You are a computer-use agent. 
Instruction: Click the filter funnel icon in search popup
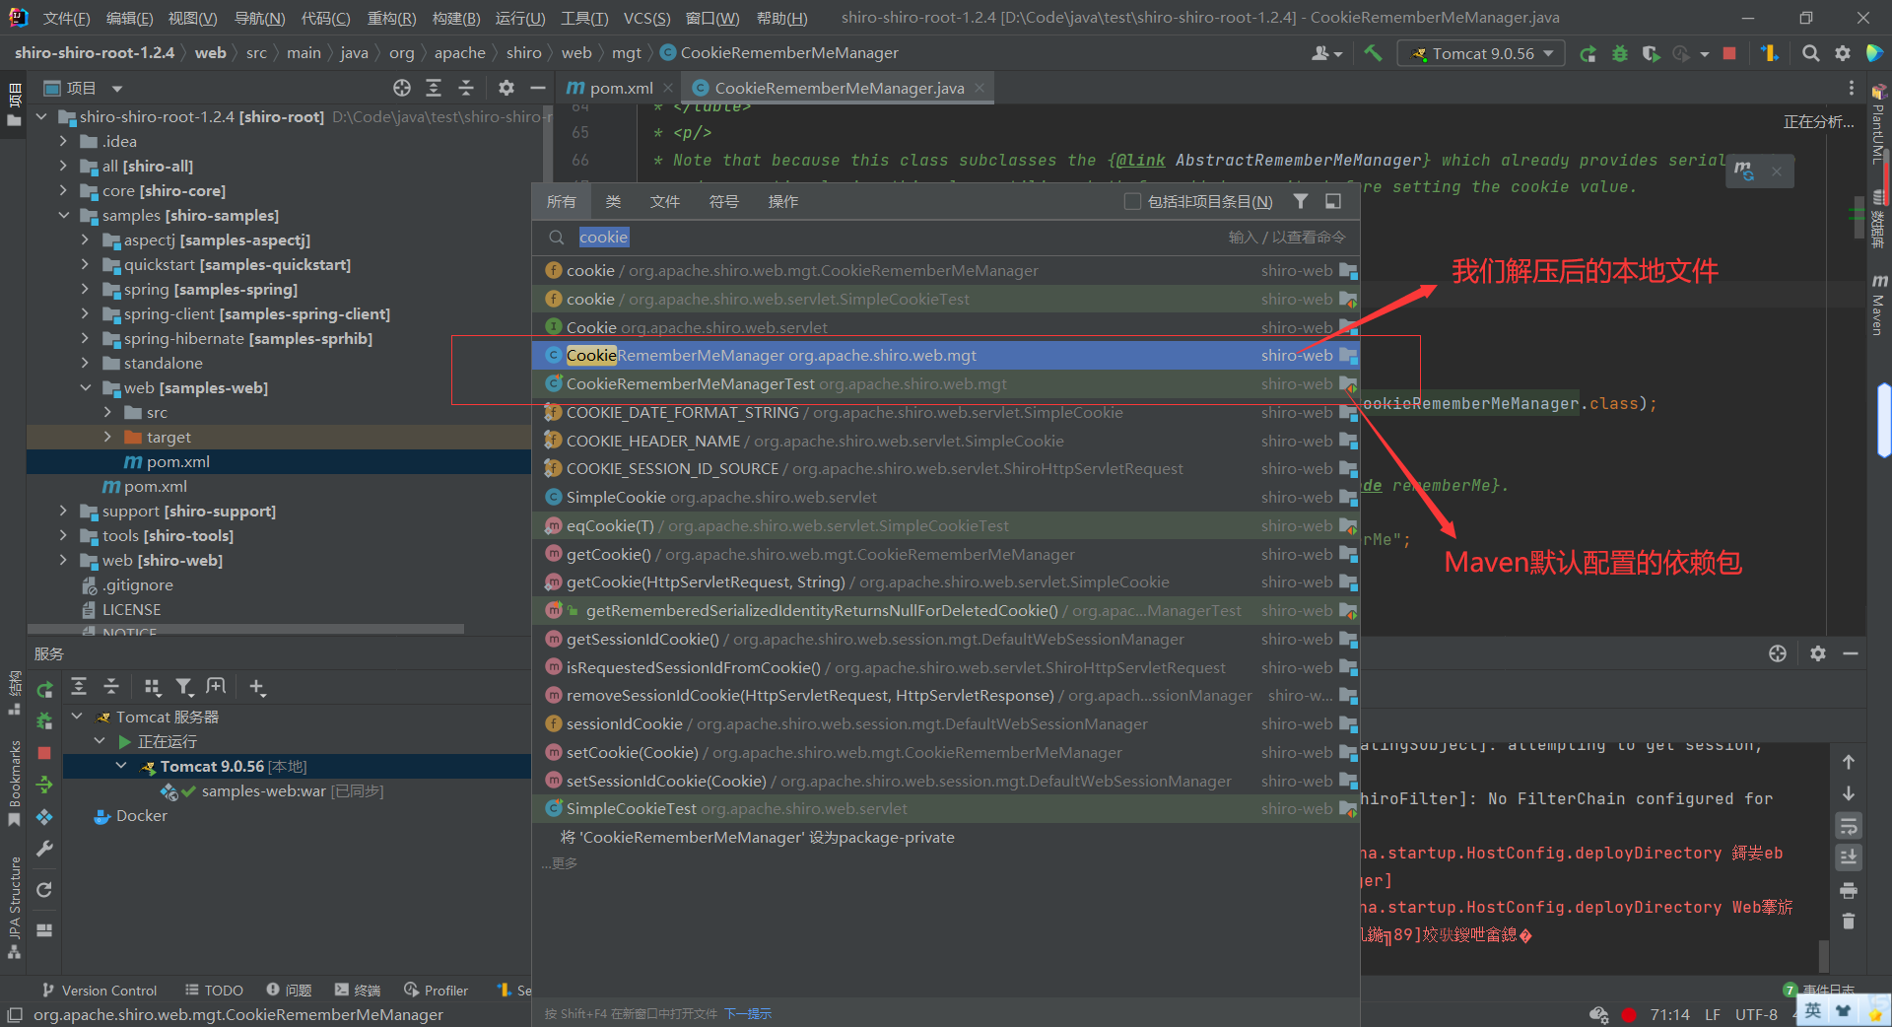click(1301, 201)
